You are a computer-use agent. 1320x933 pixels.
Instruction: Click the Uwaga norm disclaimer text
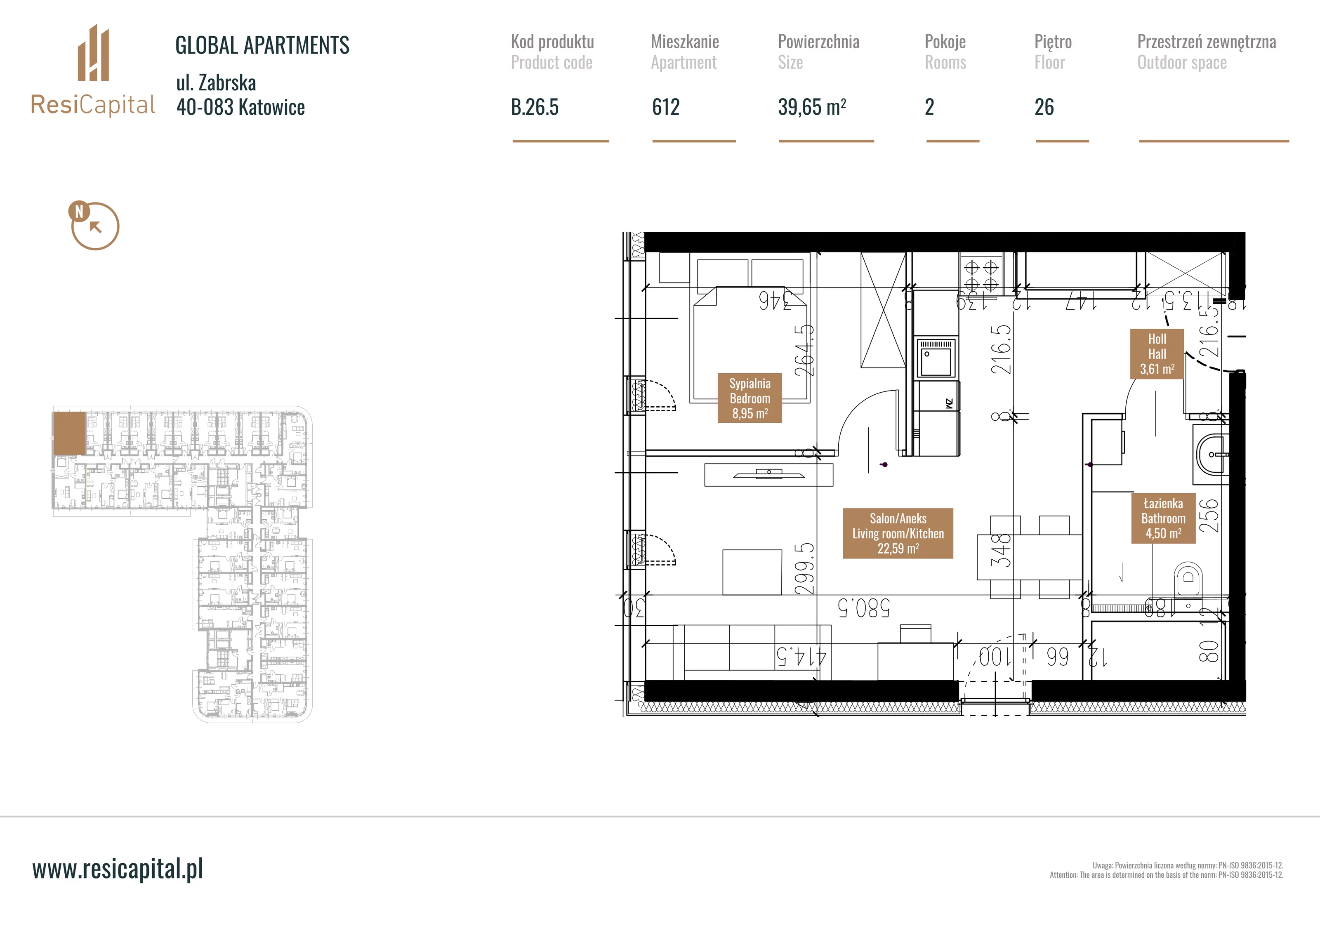tap(1167, 870)
